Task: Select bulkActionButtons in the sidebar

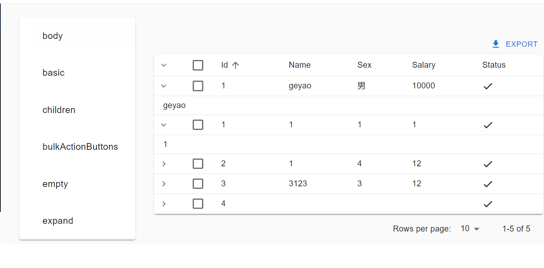Action: pos(80,147)
